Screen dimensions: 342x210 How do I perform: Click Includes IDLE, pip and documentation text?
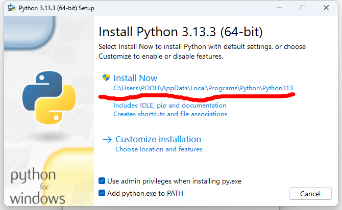(169, 106)
